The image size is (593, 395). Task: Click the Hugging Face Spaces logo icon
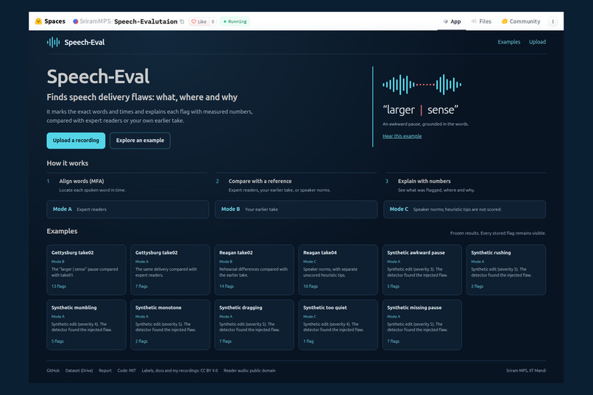[x=38, y=21]
